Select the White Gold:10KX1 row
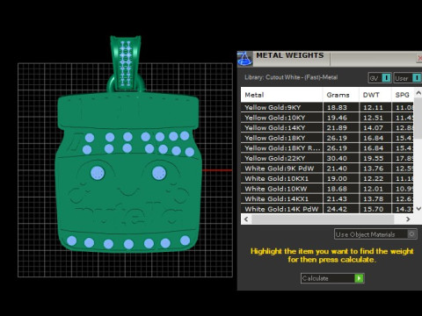This screenshot has width=422, height=316. point(327,178)
